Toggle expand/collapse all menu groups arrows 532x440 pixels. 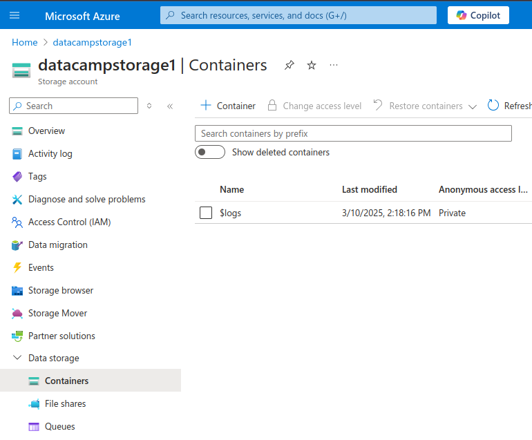(x=149, y=106)
